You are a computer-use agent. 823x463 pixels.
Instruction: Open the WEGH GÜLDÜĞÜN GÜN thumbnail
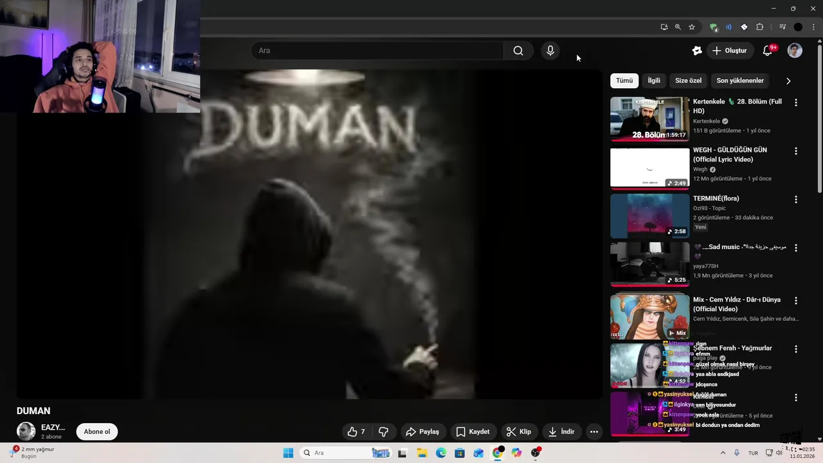(x=649, y=168)
